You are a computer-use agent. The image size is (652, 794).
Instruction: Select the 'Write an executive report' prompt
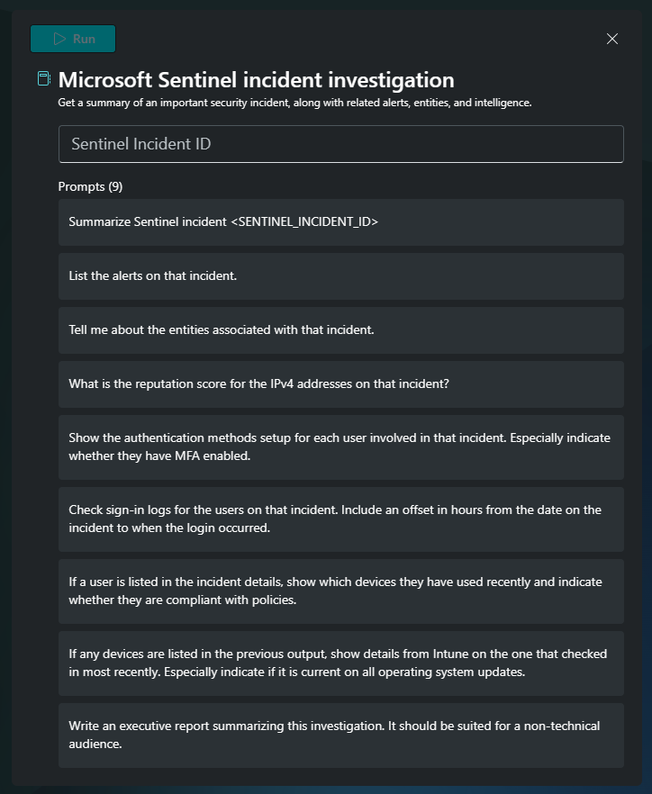340,735
